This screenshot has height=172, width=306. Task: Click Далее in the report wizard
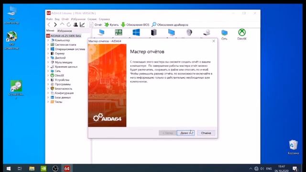point(186,133)
